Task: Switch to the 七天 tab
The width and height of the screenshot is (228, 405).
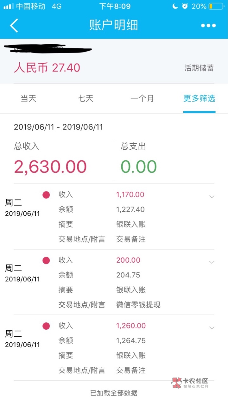Action: (85, 98)
